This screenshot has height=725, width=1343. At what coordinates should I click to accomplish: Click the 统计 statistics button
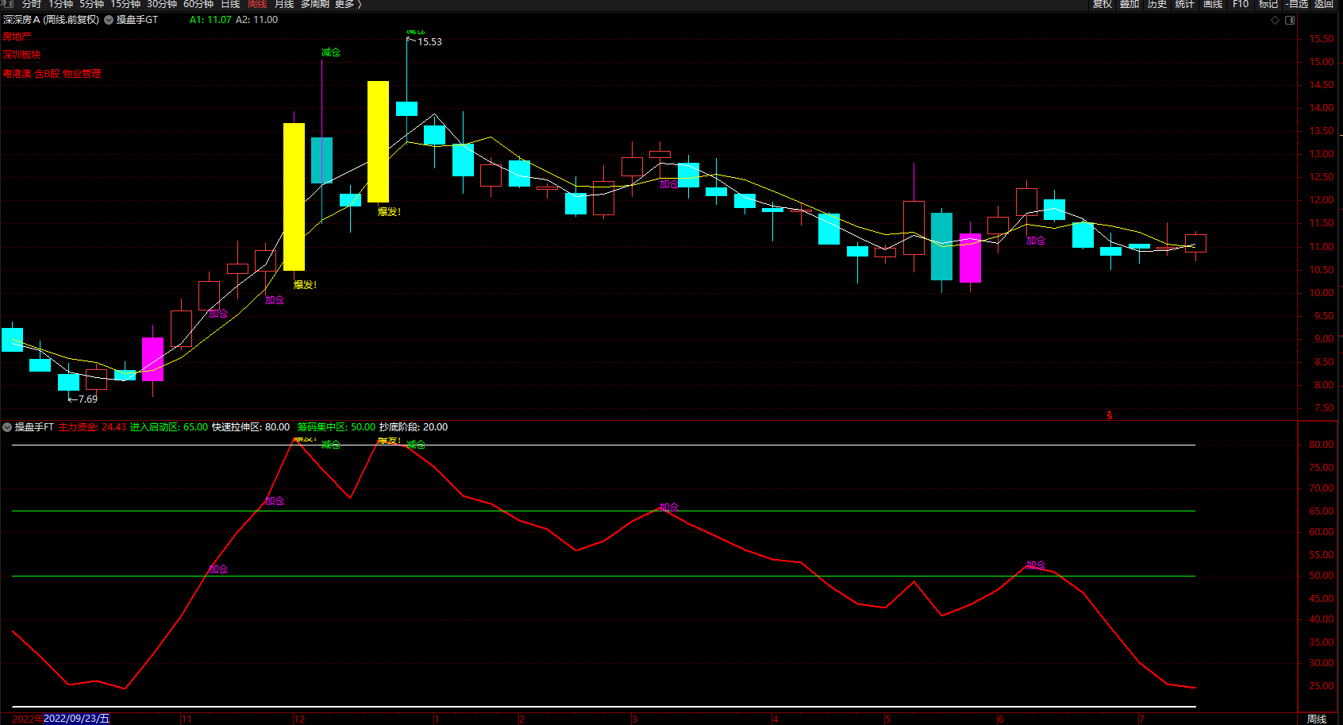[1185, 4]
